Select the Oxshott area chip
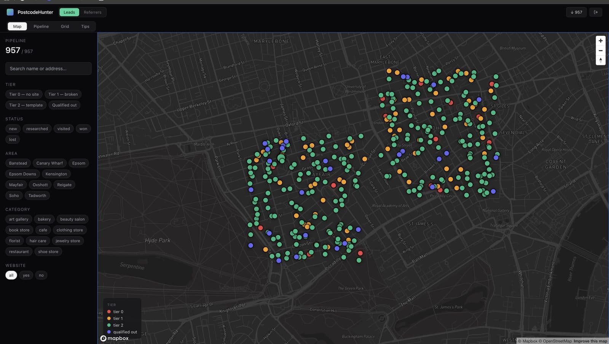The image size is (609, 344). pos(40,185)
